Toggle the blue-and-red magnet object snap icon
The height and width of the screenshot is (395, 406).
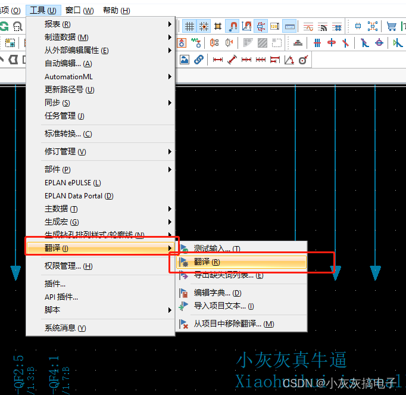click(x=232, y=26)
